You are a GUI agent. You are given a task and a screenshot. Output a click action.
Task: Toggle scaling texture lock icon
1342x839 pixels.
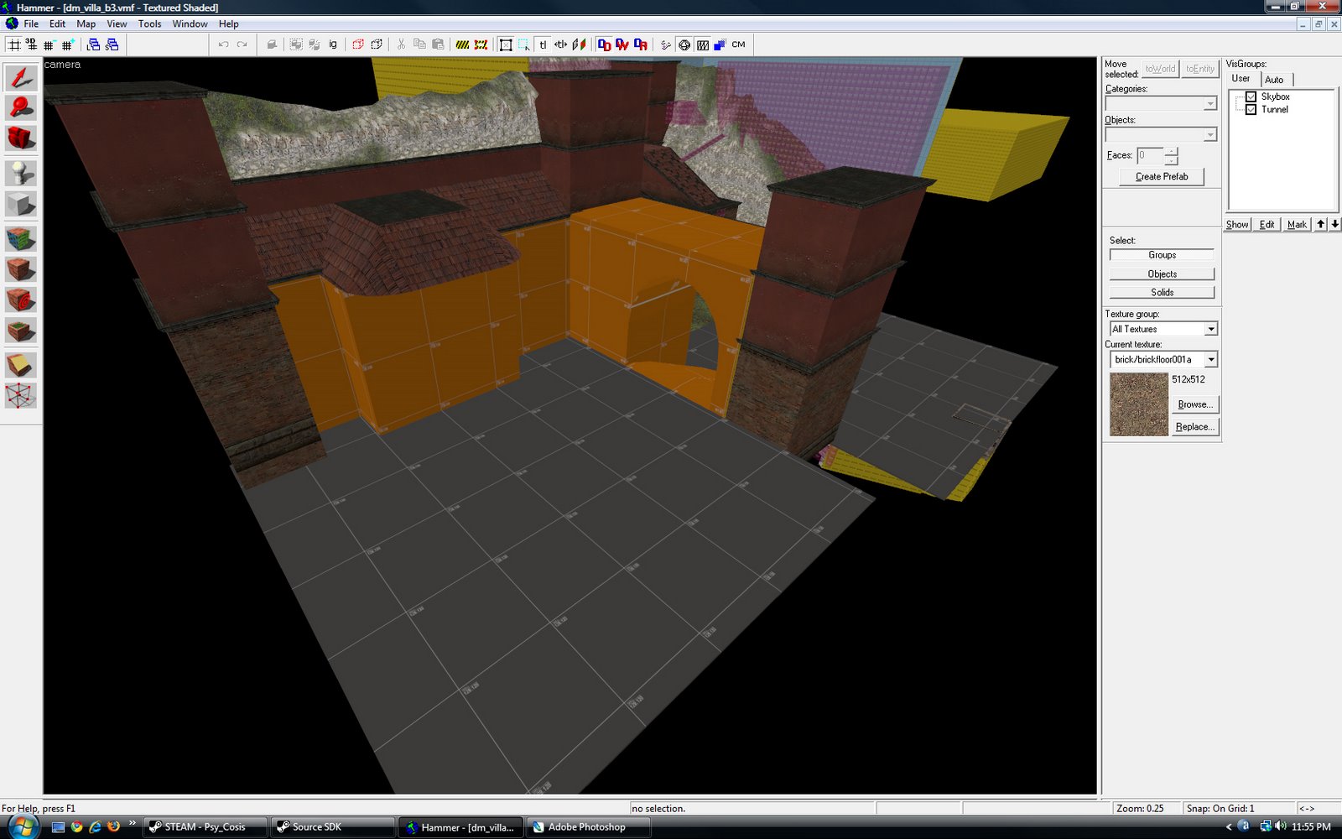(x=560, y=44)
